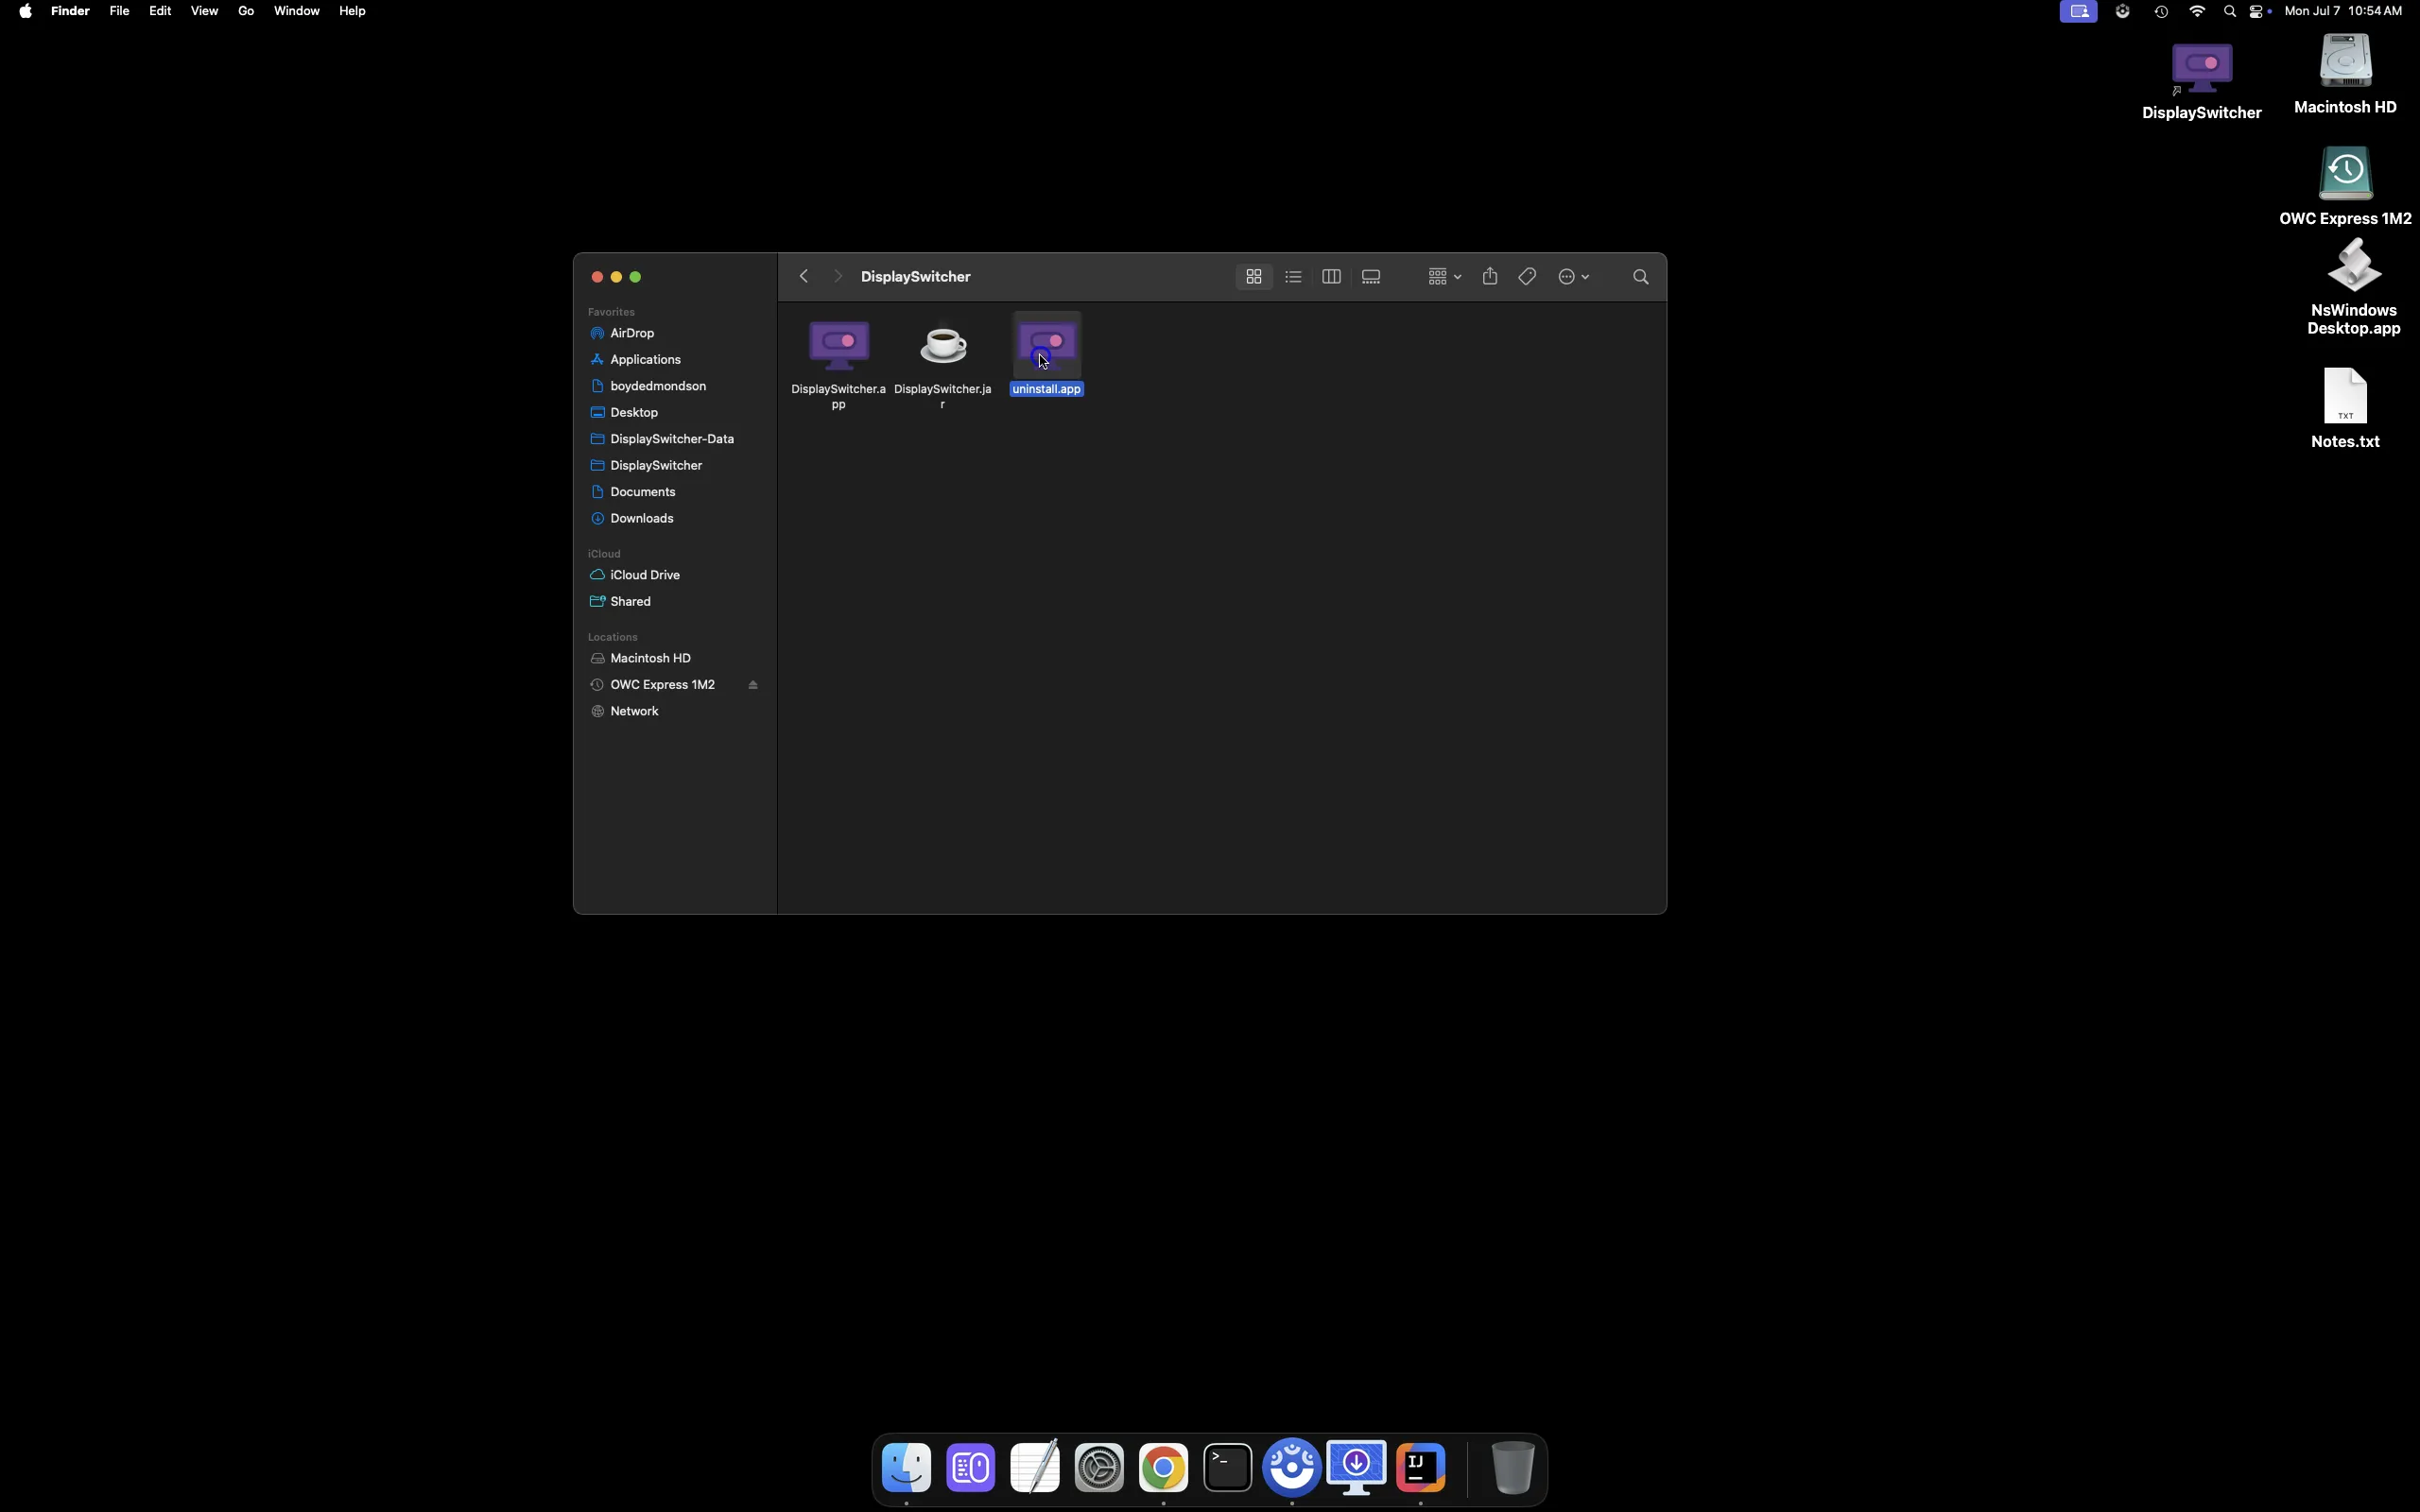
Task: Click the Finder search magnifier icon
Action: coord(1641,277)
